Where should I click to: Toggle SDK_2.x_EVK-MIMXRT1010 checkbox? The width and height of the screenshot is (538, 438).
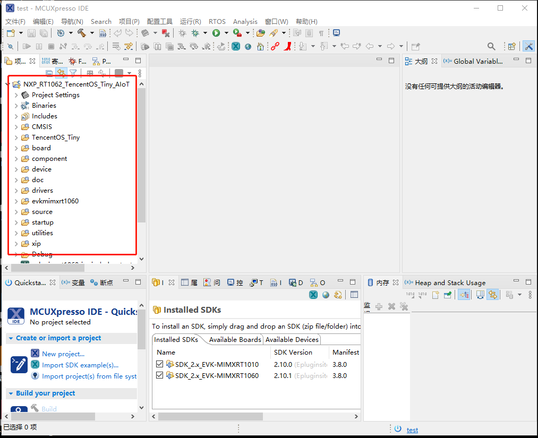click(159, 364)
